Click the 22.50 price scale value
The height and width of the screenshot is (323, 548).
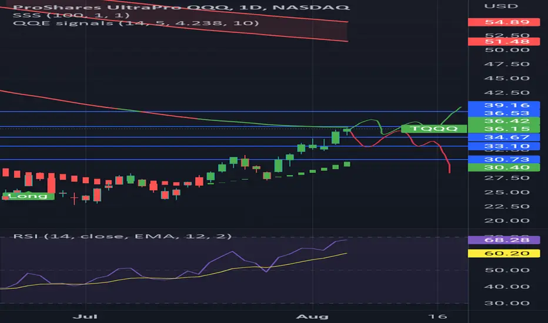coord(507,206)
